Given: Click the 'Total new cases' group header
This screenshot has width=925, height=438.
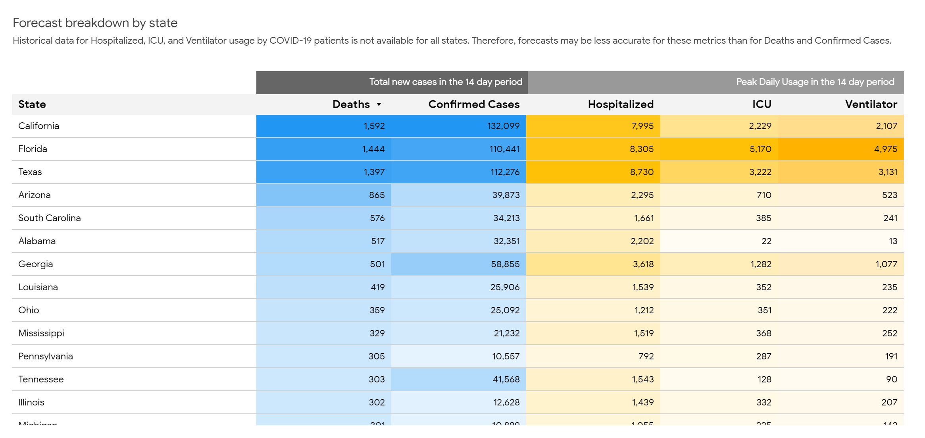Looking at the screenshot, I should click(446, 82).
